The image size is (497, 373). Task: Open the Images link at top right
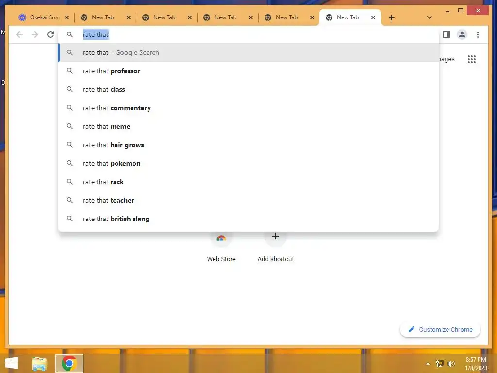tap(447, 59)
